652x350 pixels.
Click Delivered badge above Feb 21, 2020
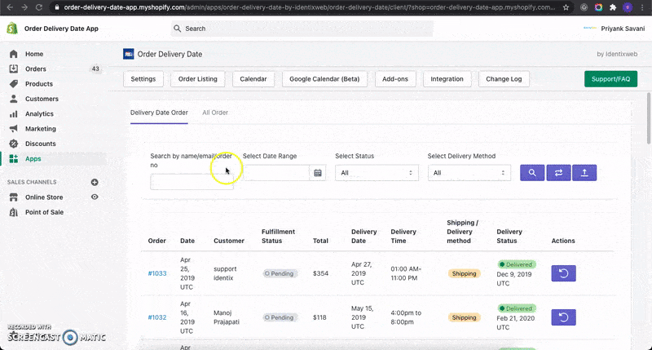click(517, 308)
